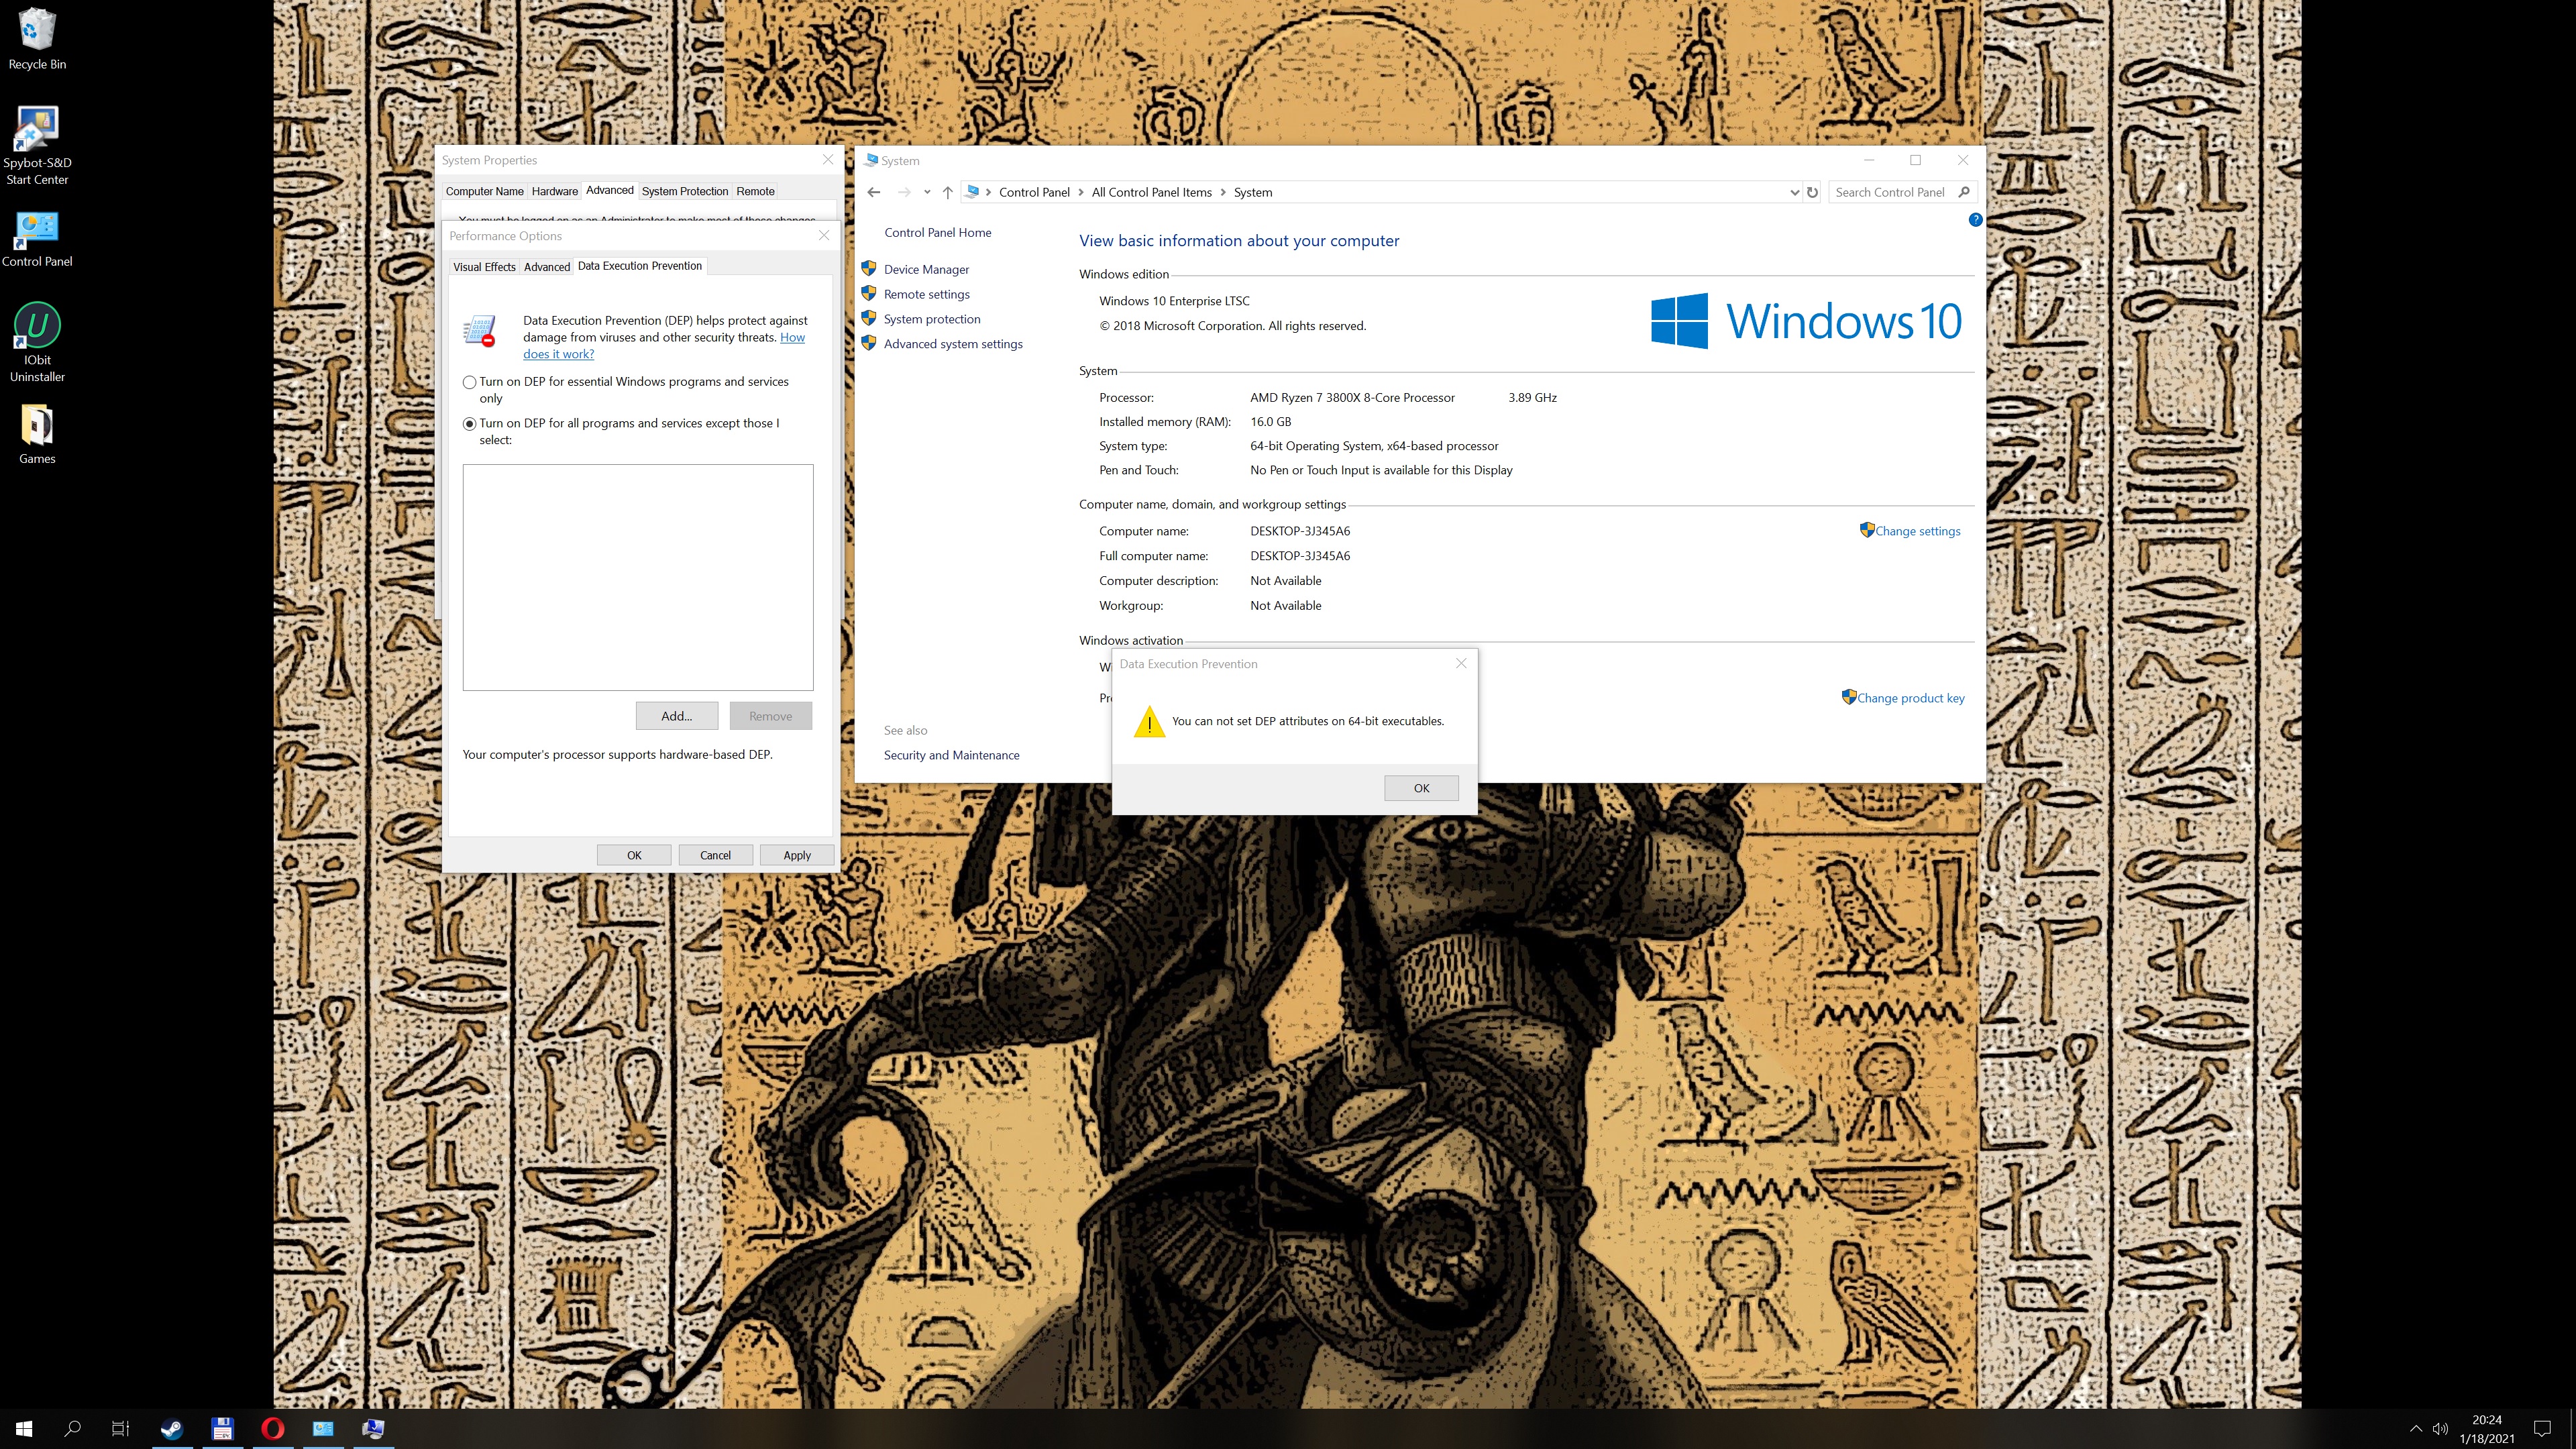Open the notification center icon
Screen dimensions: 2576x1449
tap(2542, 1429)
